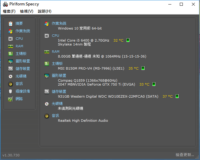Viewport: 200px width, 160px height.
Task: Open 儲存裝置 heading link in summary panel
Action: pos(59,92)
